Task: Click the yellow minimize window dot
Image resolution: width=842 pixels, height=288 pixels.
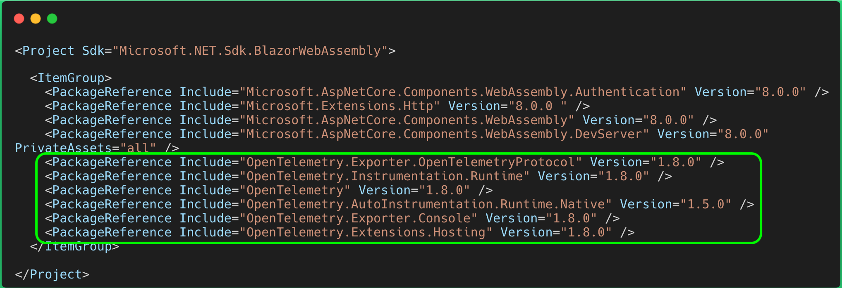Action: pyautogui.click(x=36, y=19)
